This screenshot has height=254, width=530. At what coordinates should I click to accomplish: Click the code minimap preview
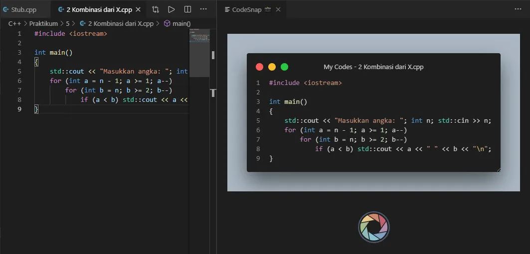coord(199,35)
